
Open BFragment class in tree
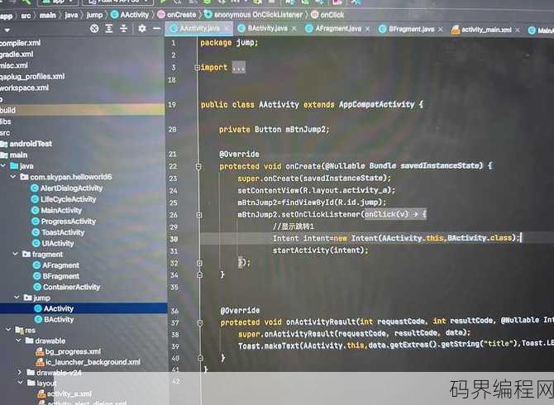point(56,276)
